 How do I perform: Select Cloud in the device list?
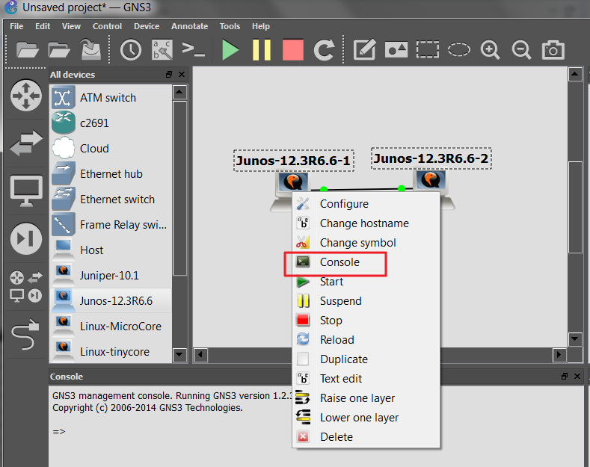coord(111,149)
